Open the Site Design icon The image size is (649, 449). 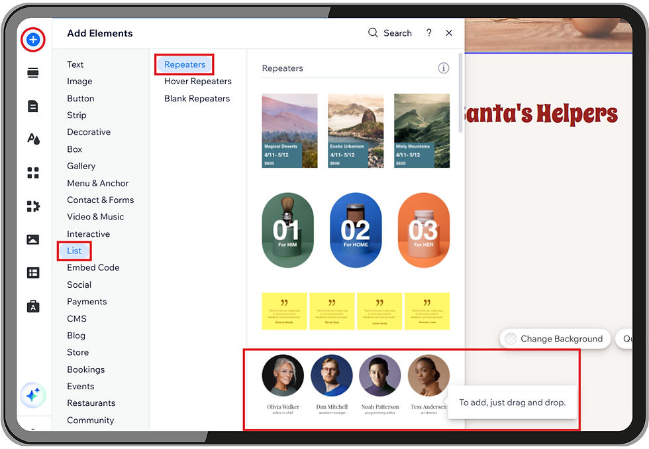pos(33,139)
